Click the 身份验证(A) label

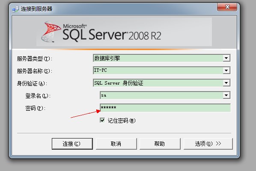32,83
